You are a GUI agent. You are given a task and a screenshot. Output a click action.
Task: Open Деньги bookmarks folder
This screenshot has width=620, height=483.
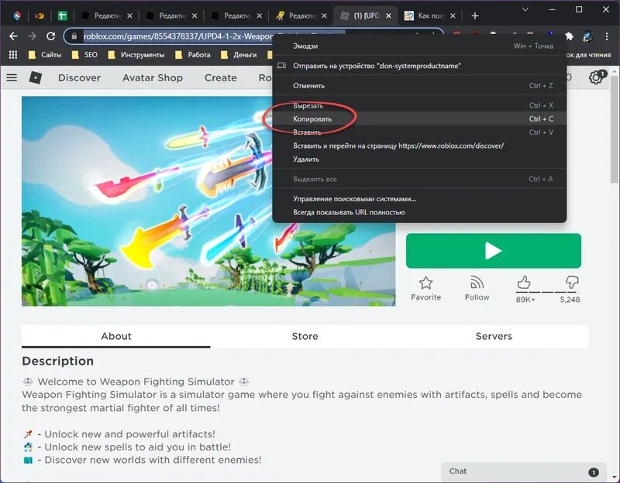click(239, 55)
